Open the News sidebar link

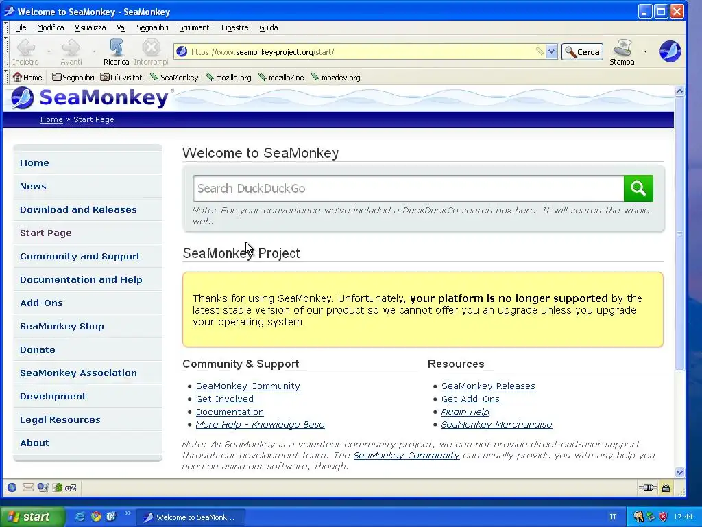[33, 186]
